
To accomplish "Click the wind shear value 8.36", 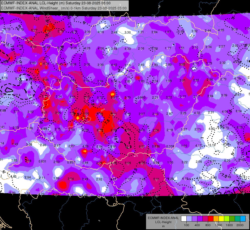I will pyautogui.click(x=6, y=45).
